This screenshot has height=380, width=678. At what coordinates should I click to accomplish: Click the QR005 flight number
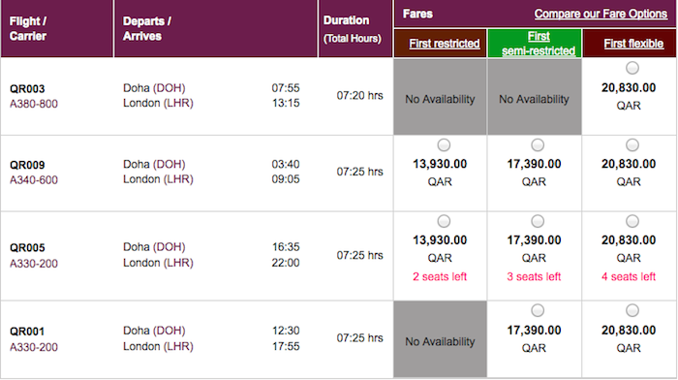[27, 248]
